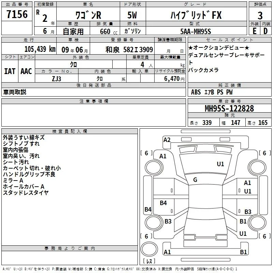Click the shift type IAT
The image size is (273, 273).
[x=10, y=71]
